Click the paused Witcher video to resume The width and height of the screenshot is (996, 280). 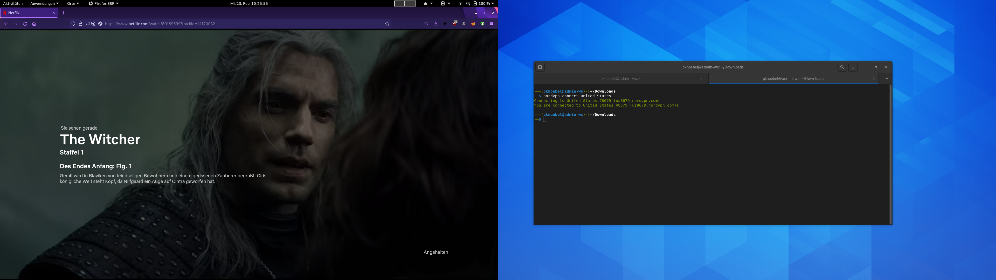[249, 154]
